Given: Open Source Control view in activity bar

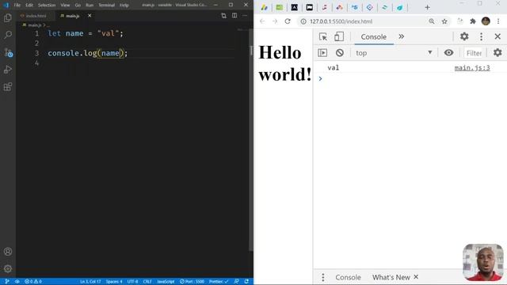Looking at the screenshot, I should tap(8, 52).
